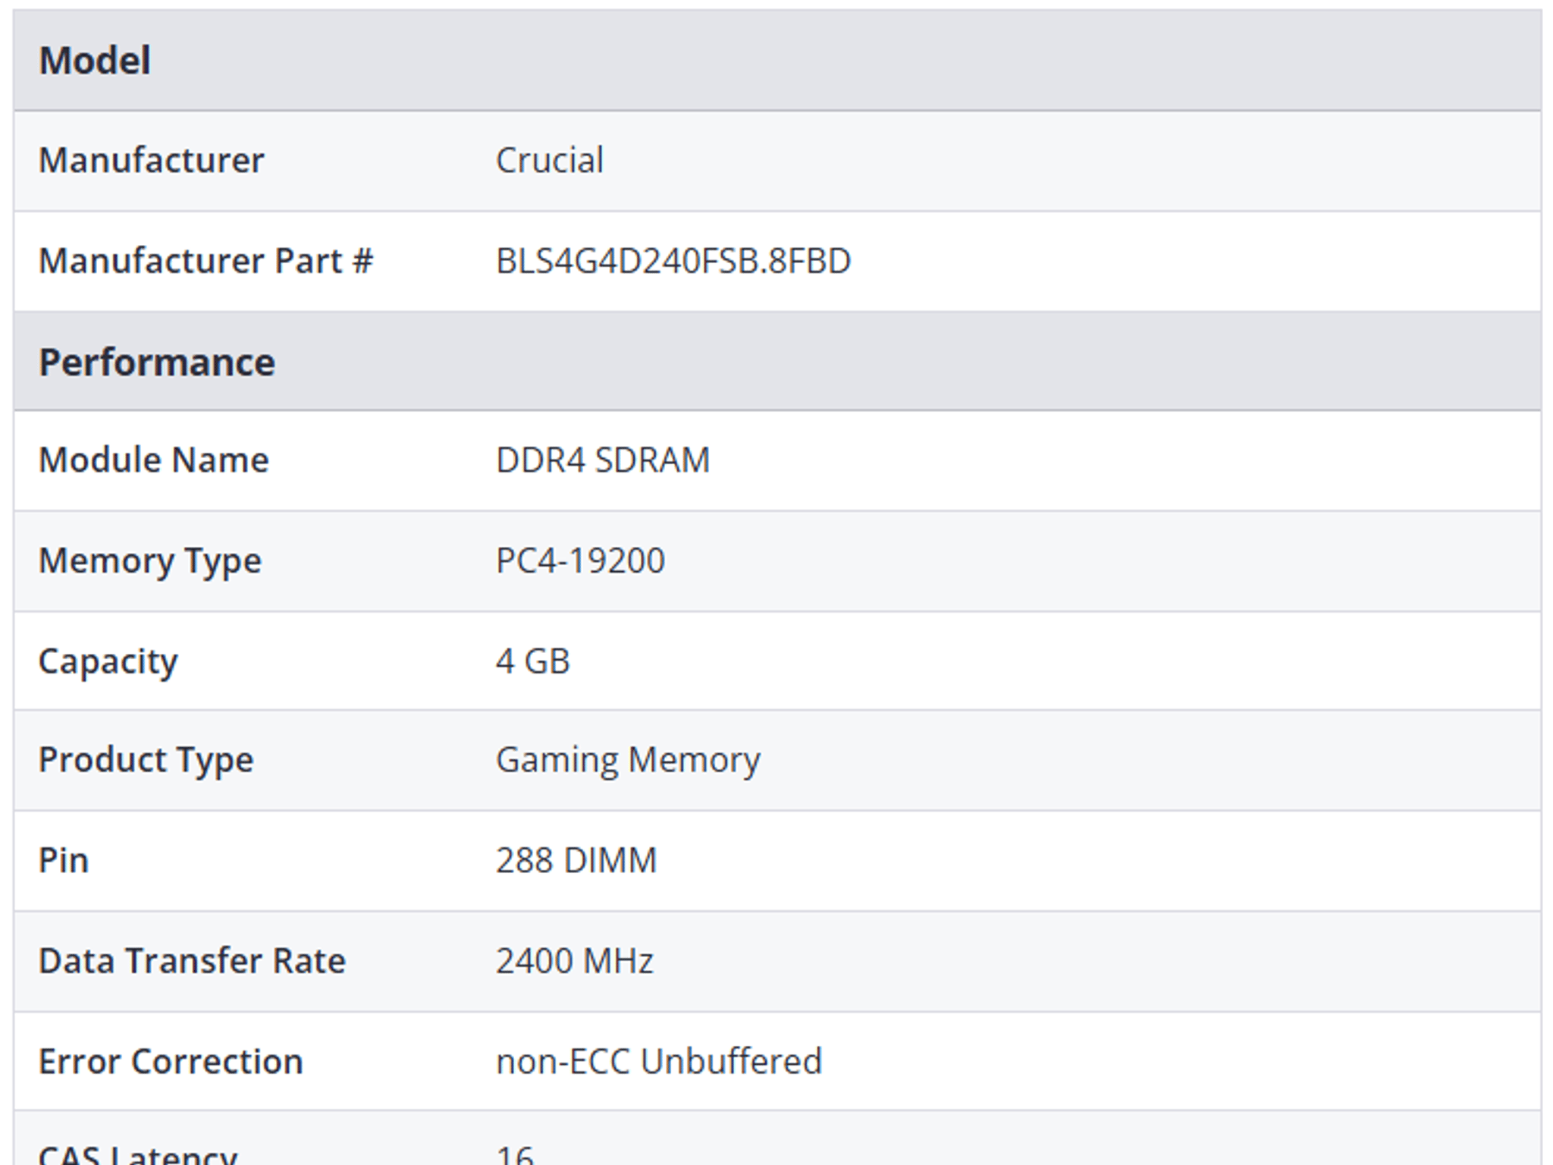Click the Crucial manufacturer value
This screenshot has width=1553, height=1165.
(550, 160)
